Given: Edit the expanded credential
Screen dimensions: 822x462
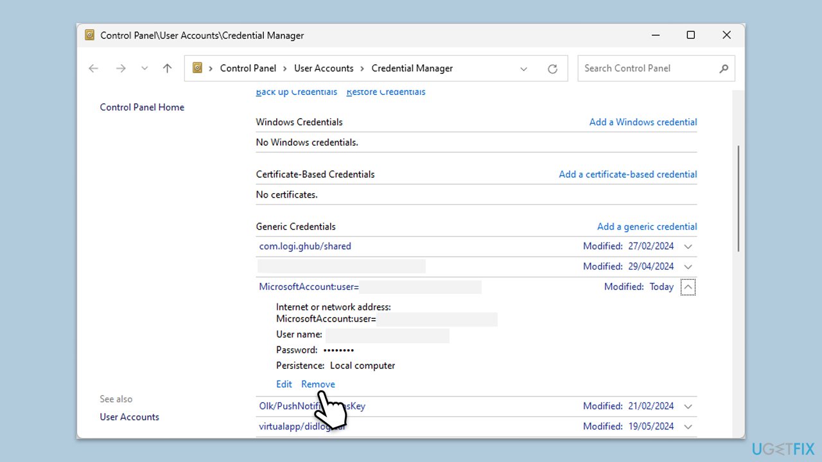Looking at the screenshot, I should 284,384.
